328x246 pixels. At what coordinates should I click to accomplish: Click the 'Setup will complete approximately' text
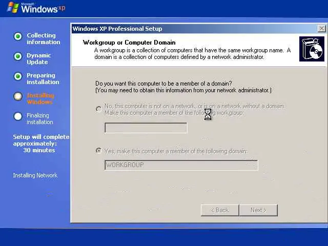(x=41, y=140)
